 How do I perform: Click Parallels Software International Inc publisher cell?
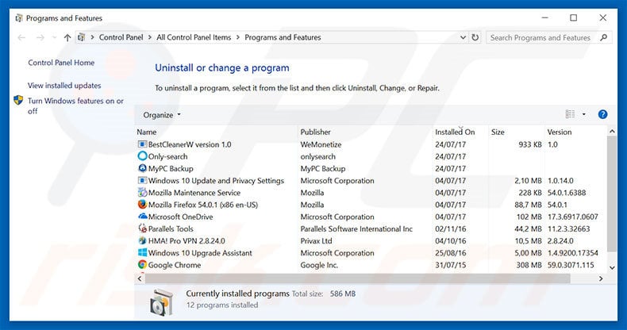(356, 229)
